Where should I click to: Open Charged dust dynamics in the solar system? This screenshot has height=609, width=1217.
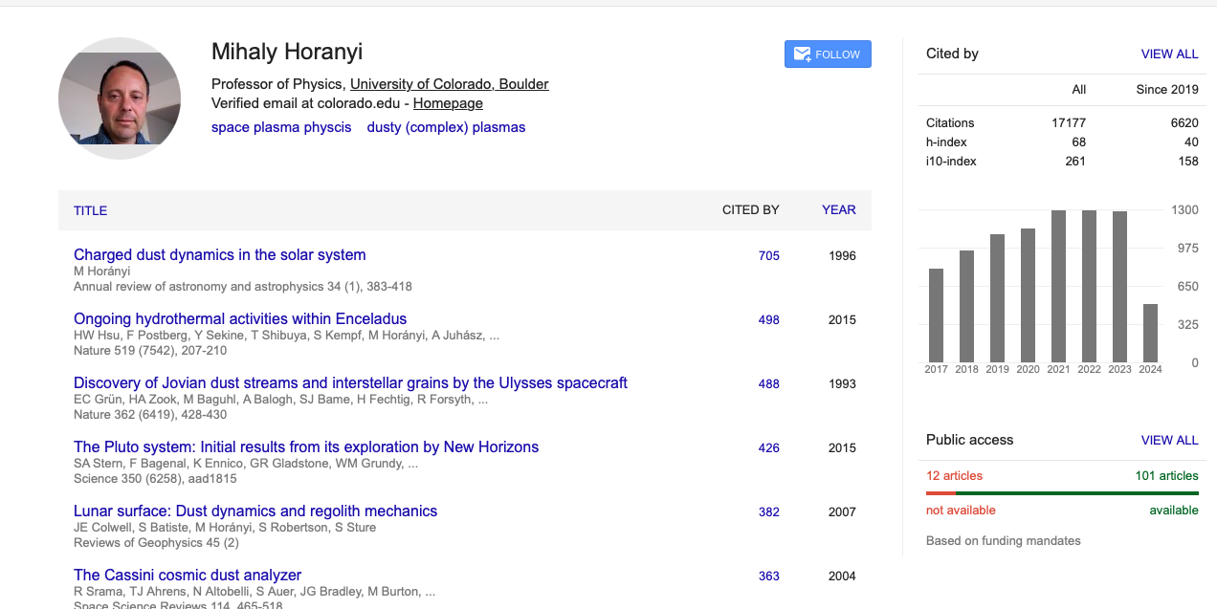(x=219, y=255)
